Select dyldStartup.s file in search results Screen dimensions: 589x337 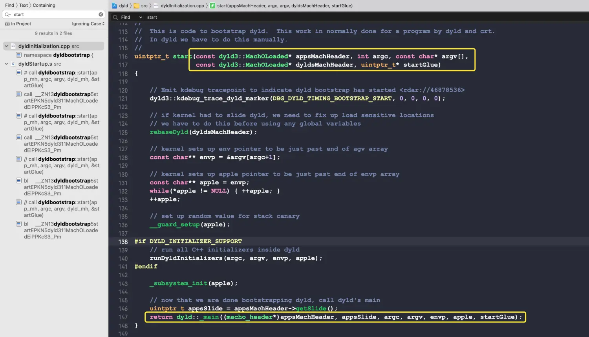point(40,64)
